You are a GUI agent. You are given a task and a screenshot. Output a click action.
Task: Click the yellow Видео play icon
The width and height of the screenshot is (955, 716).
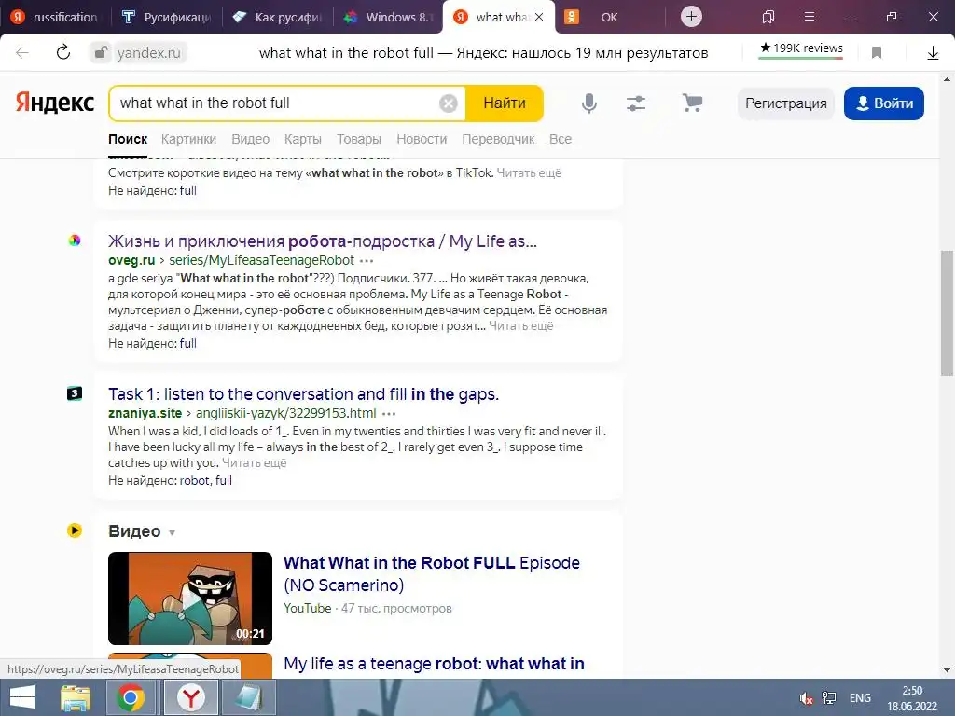tap(75, 530)
